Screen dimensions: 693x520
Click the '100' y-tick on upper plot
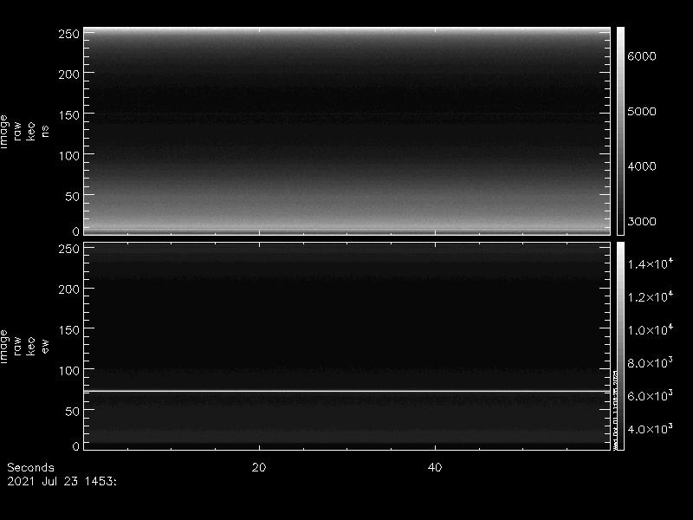click(69, 155)
